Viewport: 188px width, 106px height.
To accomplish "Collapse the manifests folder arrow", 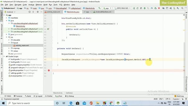I will point(6,18).
